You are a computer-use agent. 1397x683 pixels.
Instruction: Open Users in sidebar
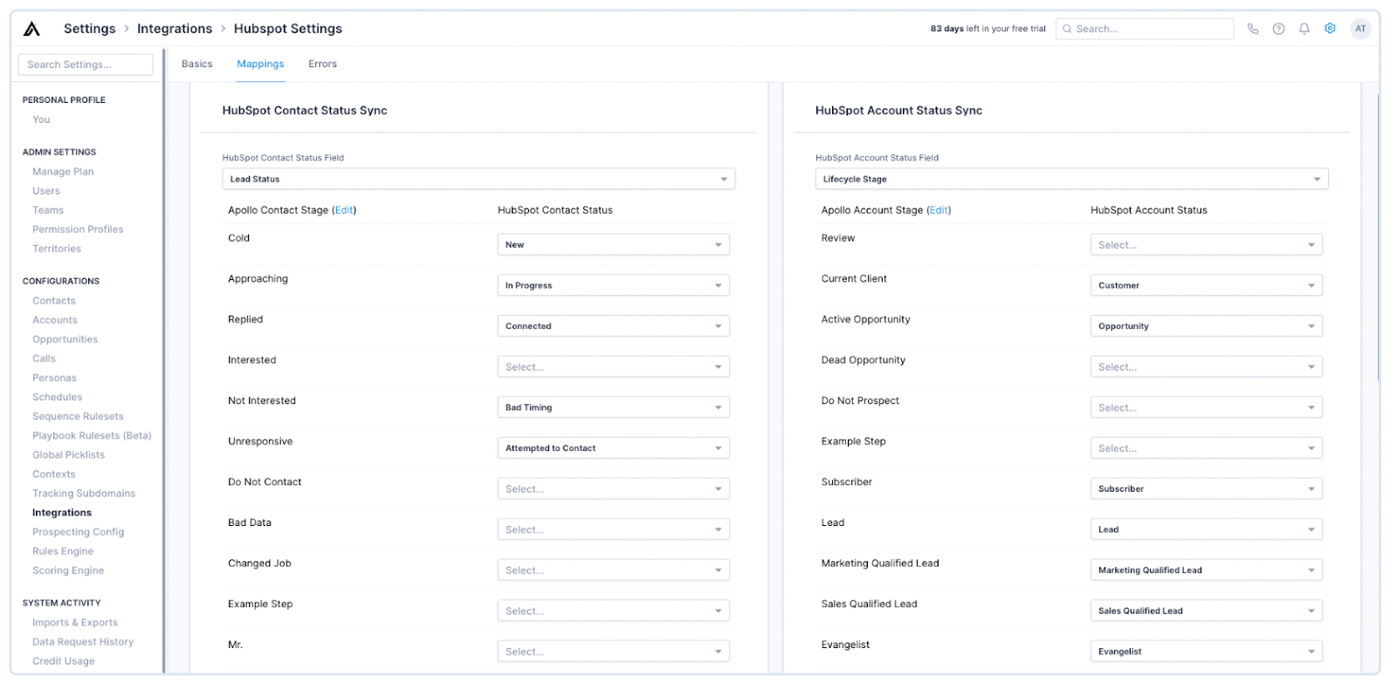[46, 191]
